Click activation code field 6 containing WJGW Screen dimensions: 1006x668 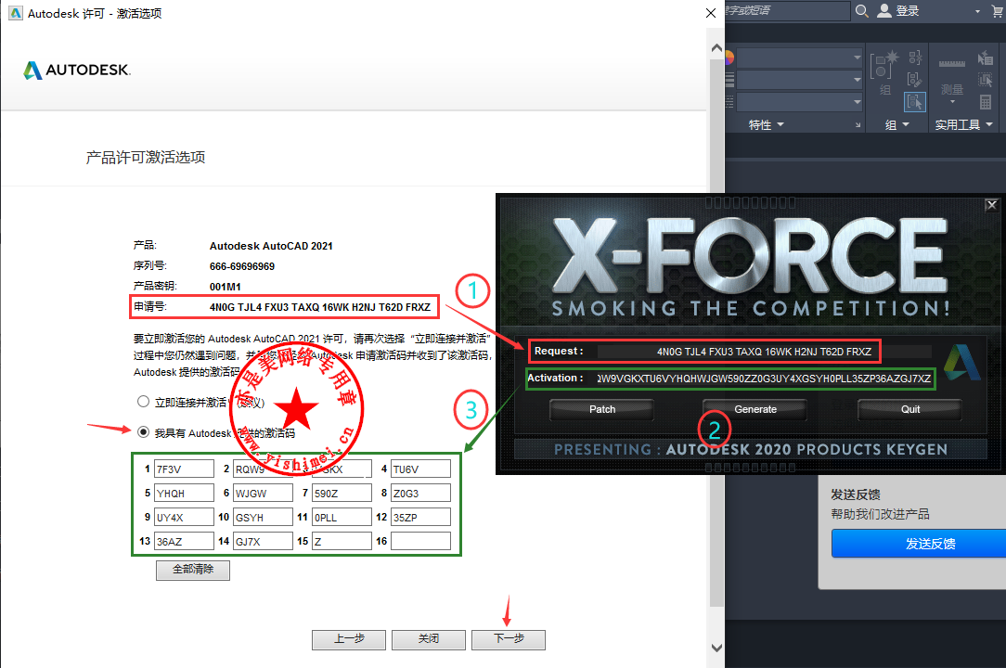pos(263,493)
